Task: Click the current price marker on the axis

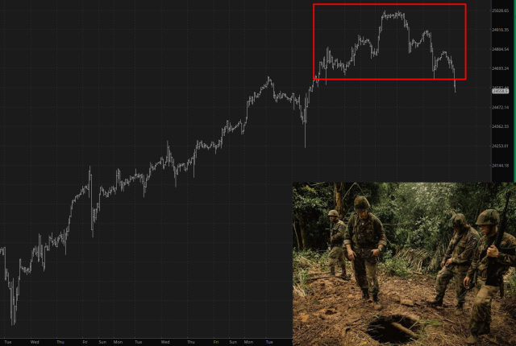Action: coord(500,91)
